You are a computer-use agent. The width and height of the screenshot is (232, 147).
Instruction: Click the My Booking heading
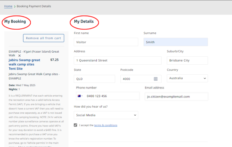[15, 22]
